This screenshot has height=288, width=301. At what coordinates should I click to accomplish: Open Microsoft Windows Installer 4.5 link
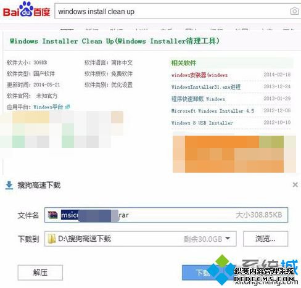tap(213, 111)
